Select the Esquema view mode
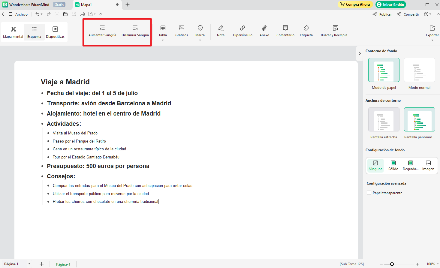The height and width of the screenshot is (268, 440). coord(34,32)
